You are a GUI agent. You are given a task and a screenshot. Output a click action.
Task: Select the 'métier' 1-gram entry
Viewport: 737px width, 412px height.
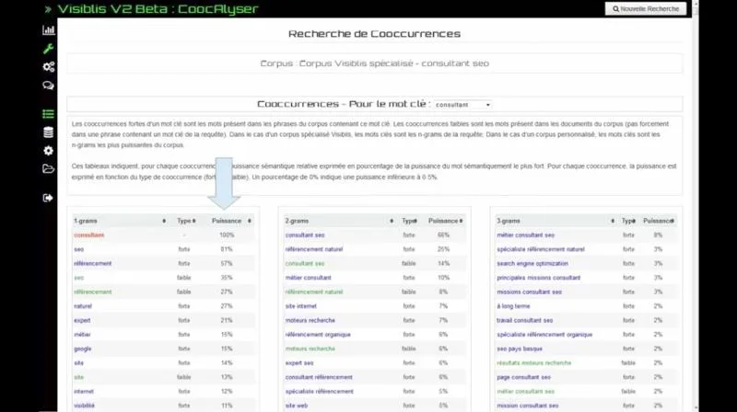click(82, 335)
